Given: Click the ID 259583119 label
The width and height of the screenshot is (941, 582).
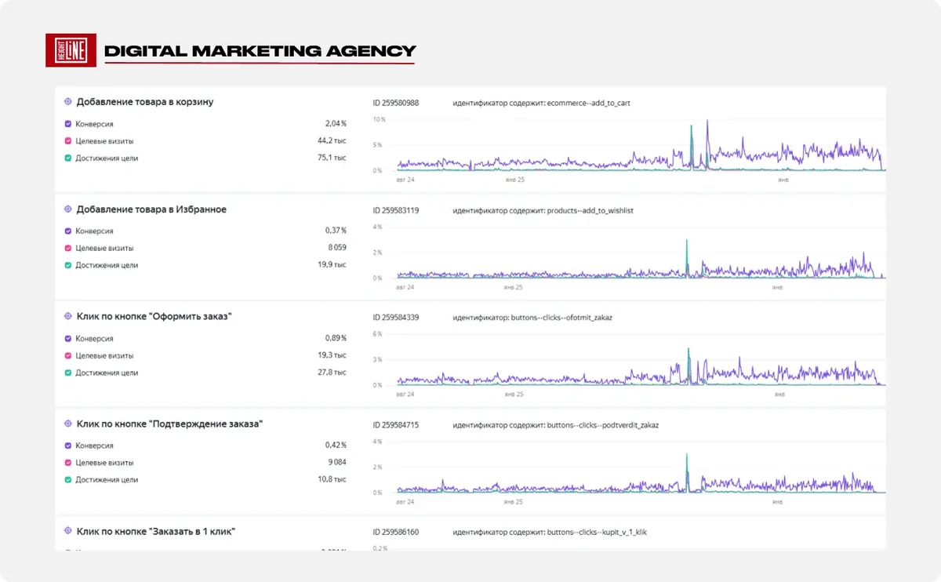Looking at the screenshot, I should 396,210.
